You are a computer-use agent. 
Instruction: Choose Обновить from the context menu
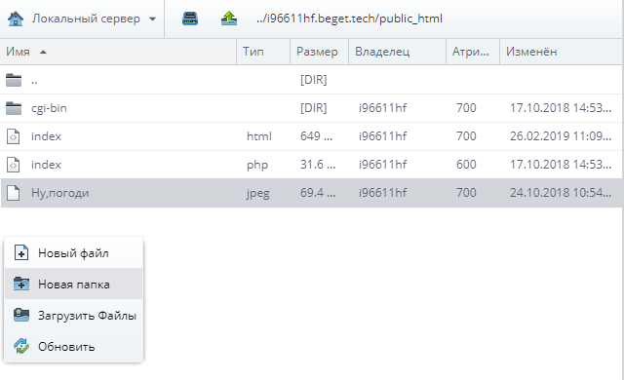click(x=74, y=347)
